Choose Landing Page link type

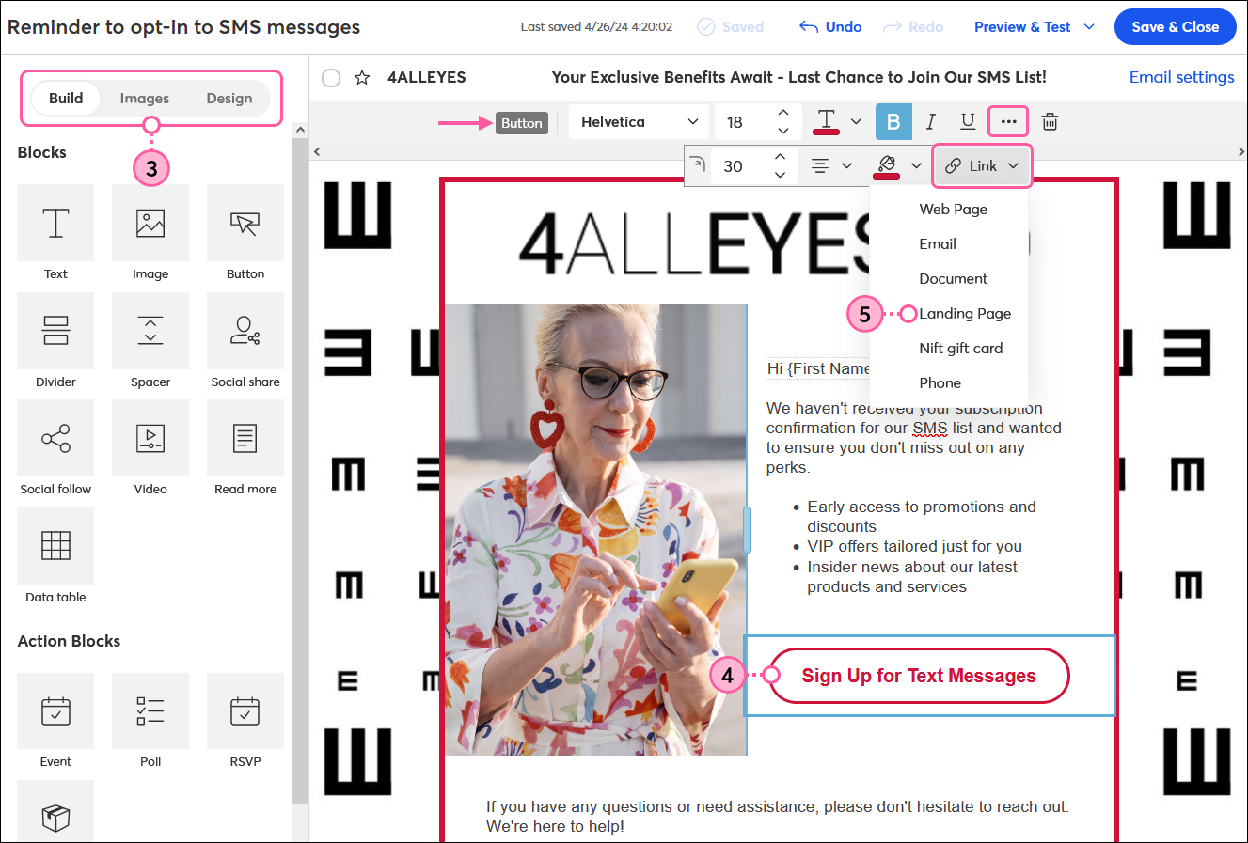click(965, 313)
